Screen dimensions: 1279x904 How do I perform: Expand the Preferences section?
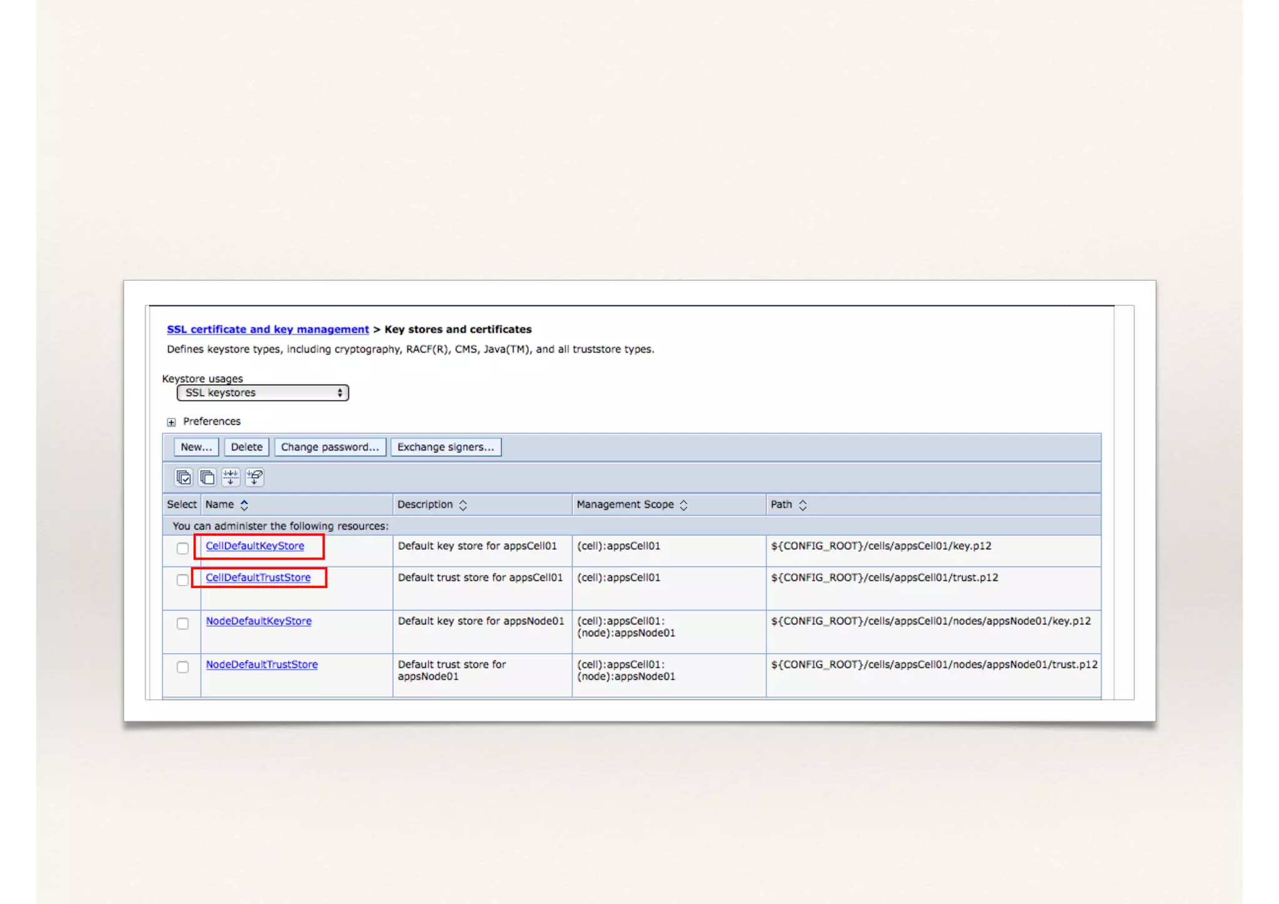pyautogui.click(x=171, y=422)
